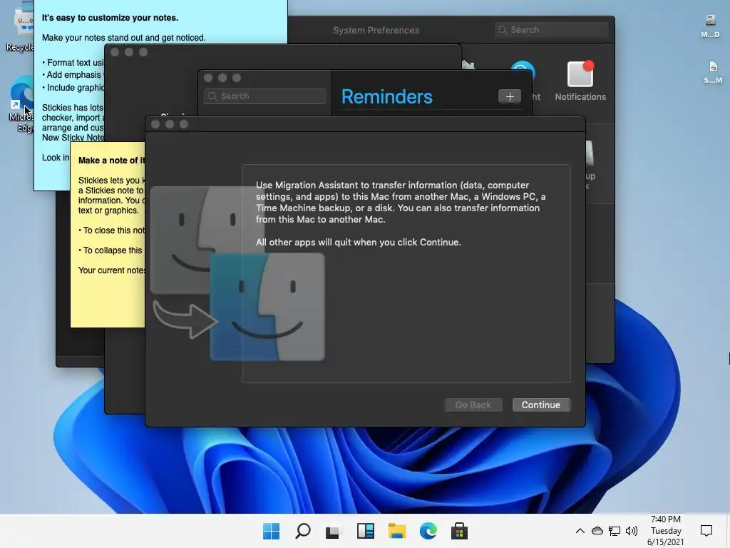Open taskbar Search
The height and width of the screenshot is (548, 730).
(x=302, y=531)
